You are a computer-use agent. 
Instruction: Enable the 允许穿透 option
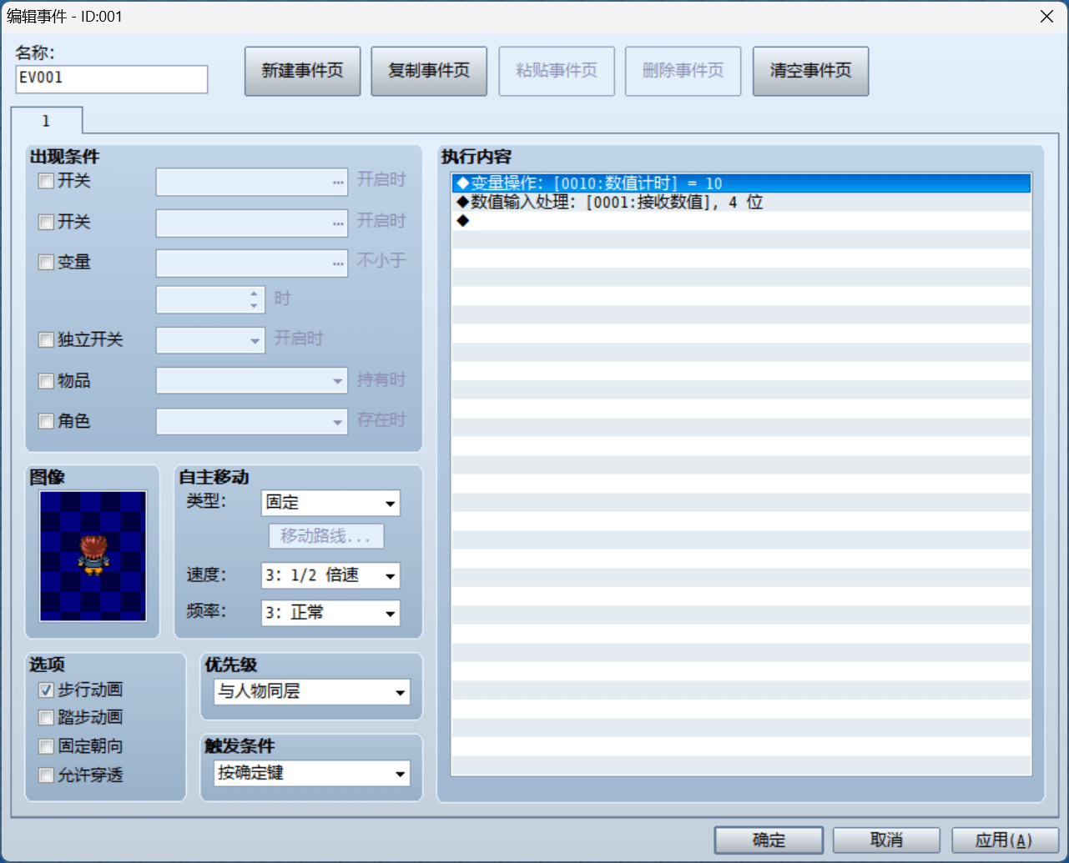point(46,775)
